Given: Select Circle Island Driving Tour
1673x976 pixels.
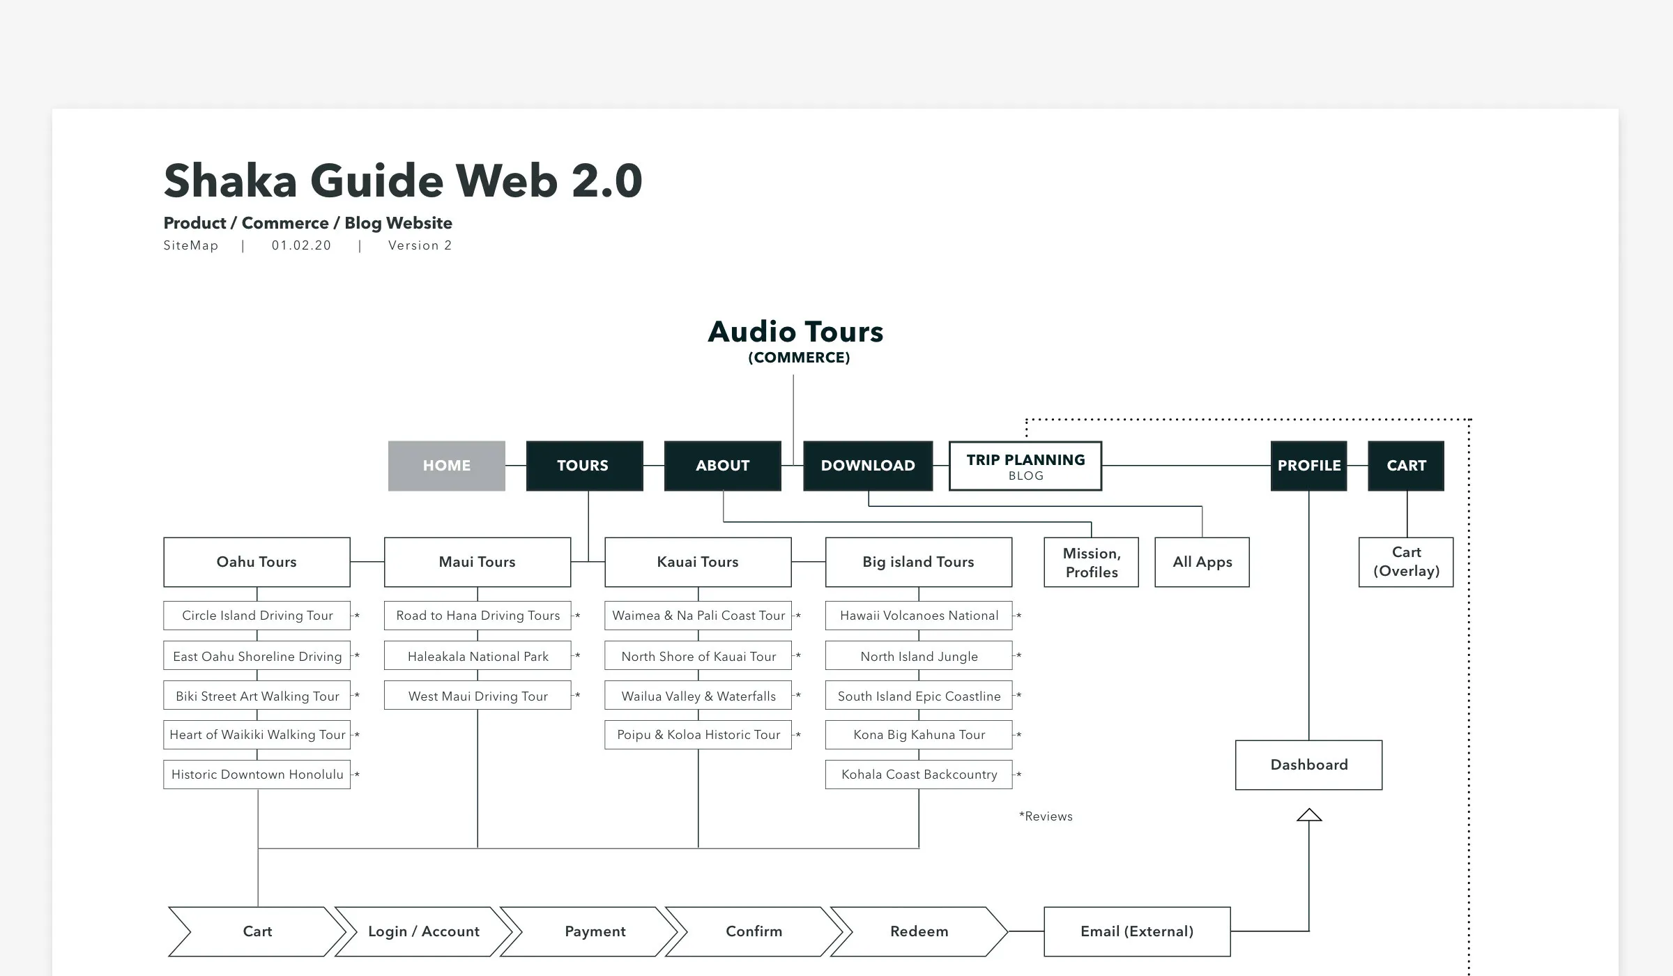Looking at the screenshot, I should coord(257,616).
